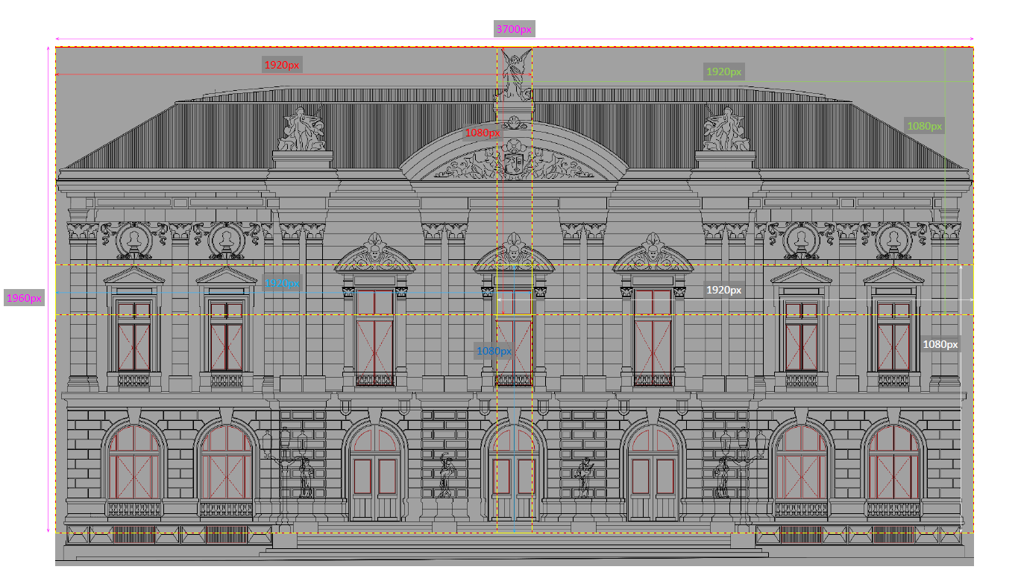Select the leftmost ground-floor arched window
The width and height of the screenshot is (1021, 587).
tap(134, 463)
